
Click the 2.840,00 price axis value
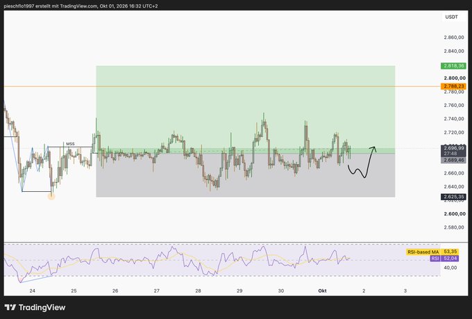[x=454, y=51]
